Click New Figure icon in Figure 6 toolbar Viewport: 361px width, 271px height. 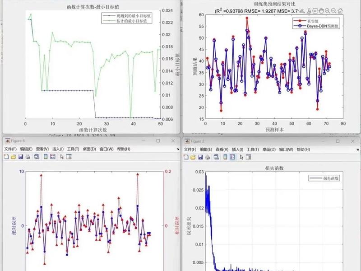coord(6,157)
